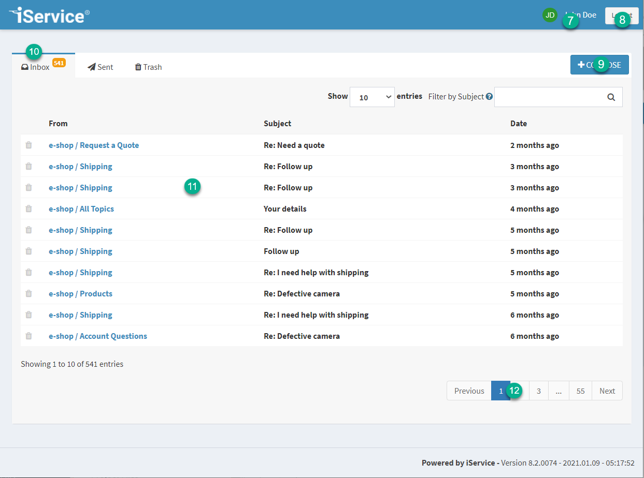The height and width of the screenshot is (478, 644).
Task: Open e-shop / Request a Quote message
Action: point(94,145)
